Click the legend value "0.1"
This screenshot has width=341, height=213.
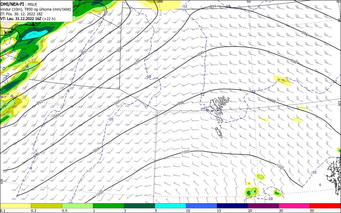[x=3, y=211]
